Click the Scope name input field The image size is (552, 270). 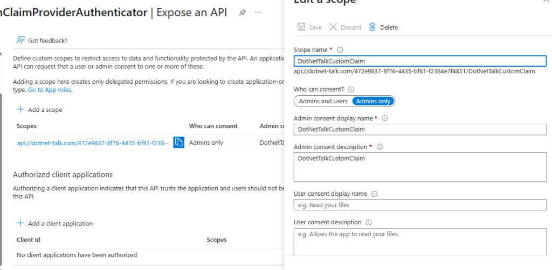420,61
